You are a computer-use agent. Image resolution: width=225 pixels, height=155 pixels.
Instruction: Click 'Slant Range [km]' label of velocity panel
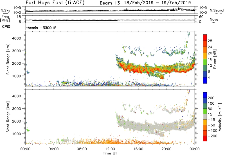[x=8, y=117]
